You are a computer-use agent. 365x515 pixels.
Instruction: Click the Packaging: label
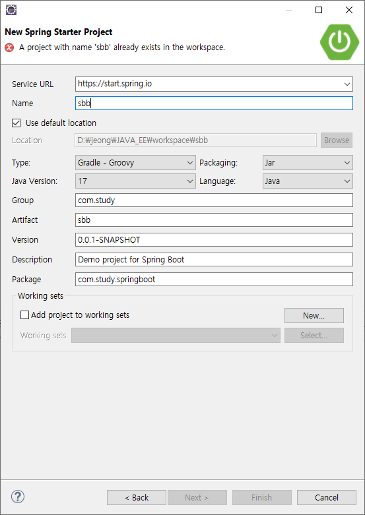(218, 163)
